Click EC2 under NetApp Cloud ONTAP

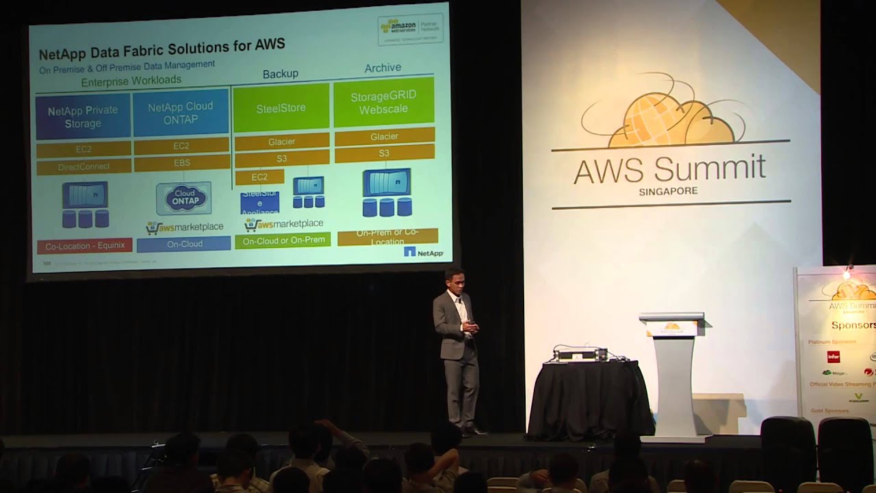click(181, 146)
